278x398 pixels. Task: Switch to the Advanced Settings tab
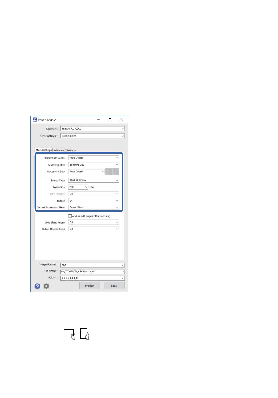tap(65, 150)
